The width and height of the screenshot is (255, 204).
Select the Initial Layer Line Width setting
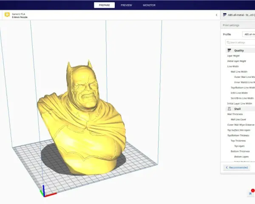(x=240, y=103)
